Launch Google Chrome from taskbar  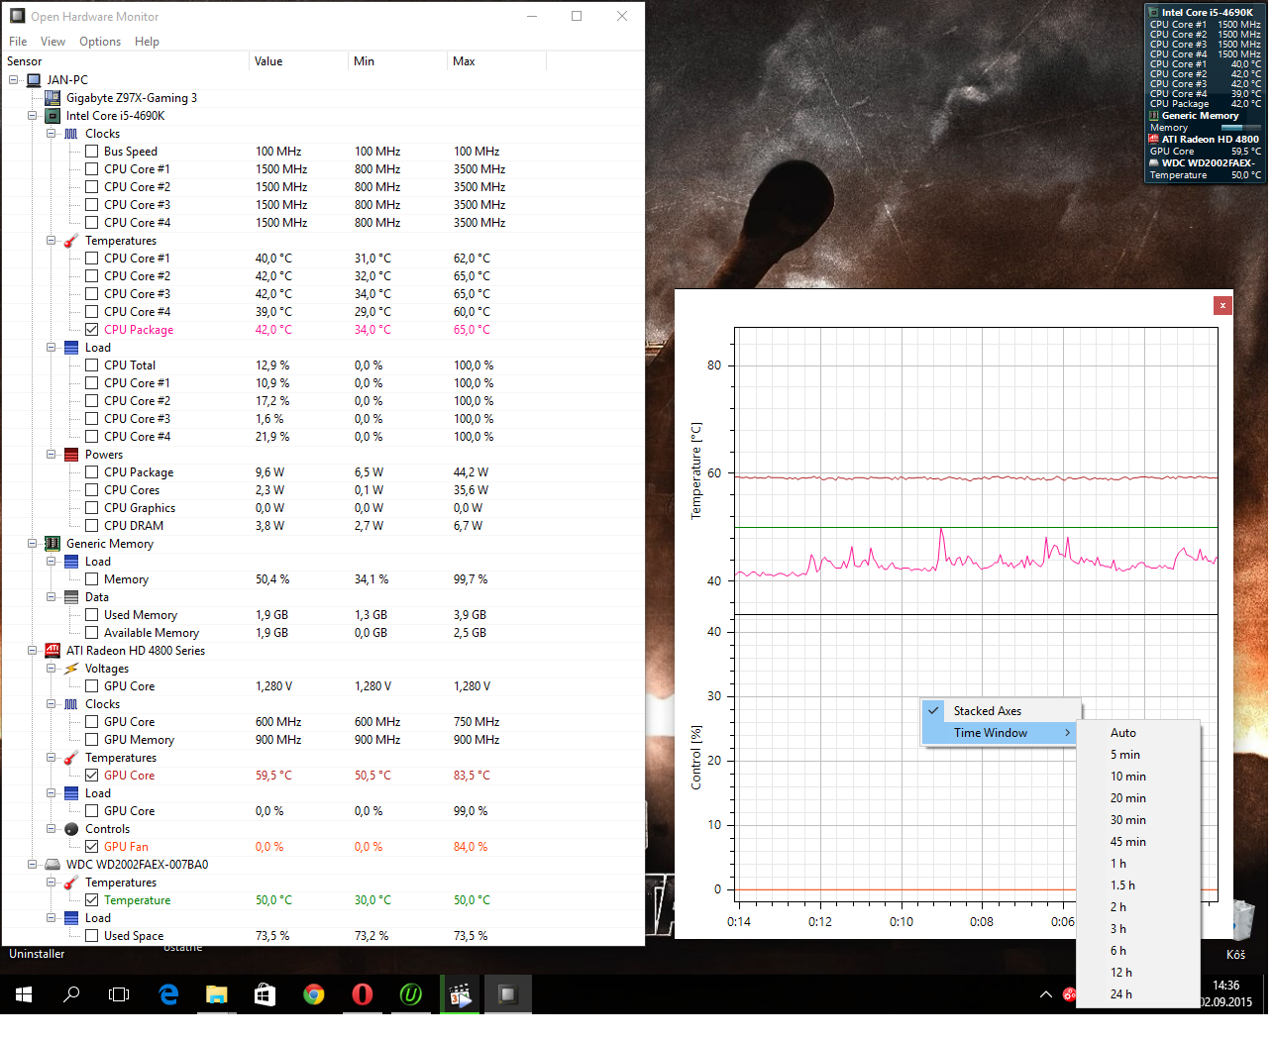pyautogui.click(x=314, y=994)
